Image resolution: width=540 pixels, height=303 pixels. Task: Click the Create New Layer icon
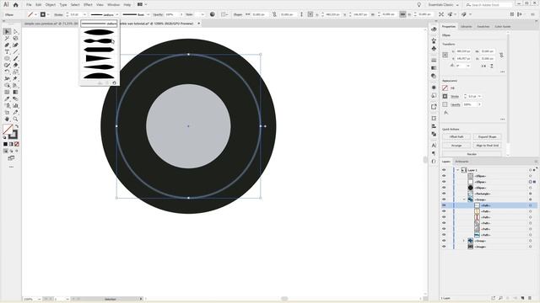[x=522, y=298]
